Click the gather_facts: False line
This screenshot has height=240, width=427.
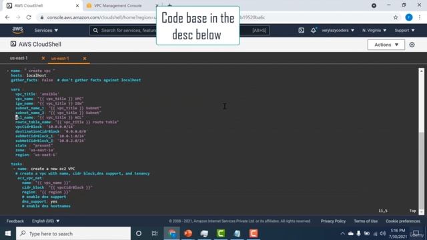pyautogui.click(x=76, y=80)
